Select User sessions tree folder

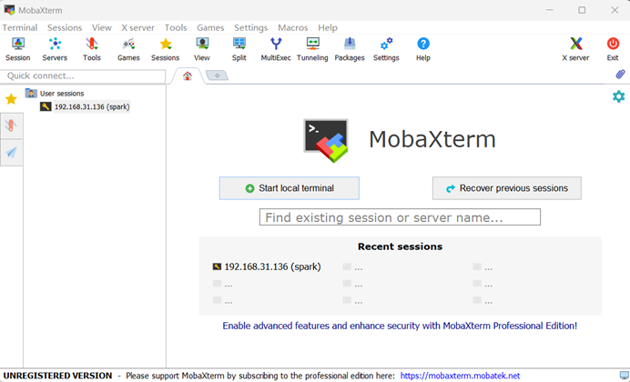62,93
